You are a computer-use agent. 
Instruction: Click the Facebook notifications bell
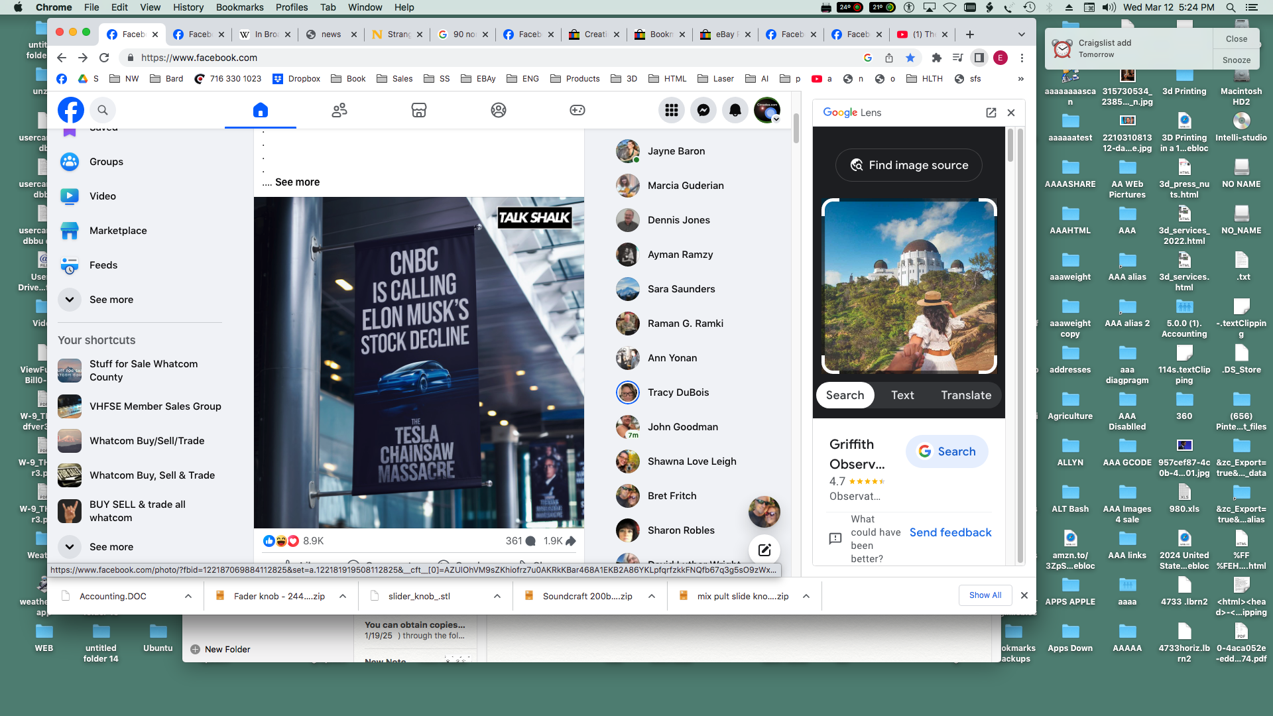coord(735,110)
